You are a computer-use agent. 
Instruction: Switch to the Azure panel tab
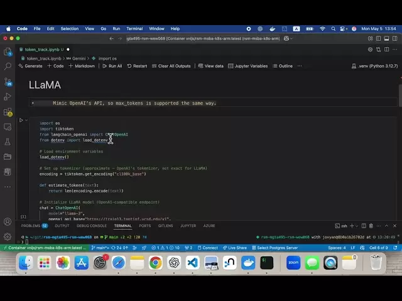209,226
